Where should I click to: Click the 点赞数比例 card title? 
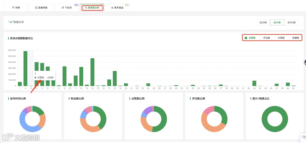click(138, 99)
